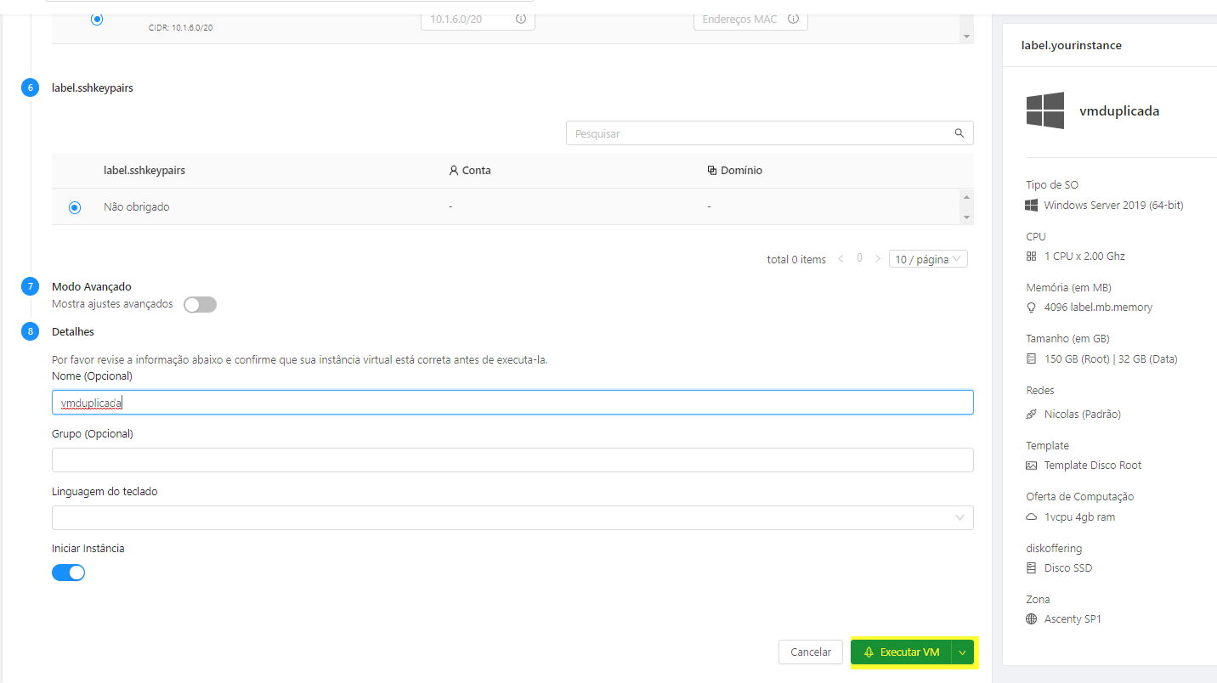
Task: Open the Executar VM dropdown arrow
Action: (x=963, y=652)
